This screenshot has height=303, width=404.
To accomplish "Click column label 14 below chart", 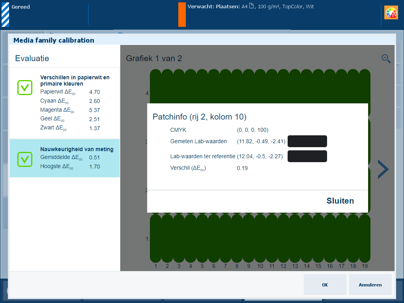I will (307, 266).
